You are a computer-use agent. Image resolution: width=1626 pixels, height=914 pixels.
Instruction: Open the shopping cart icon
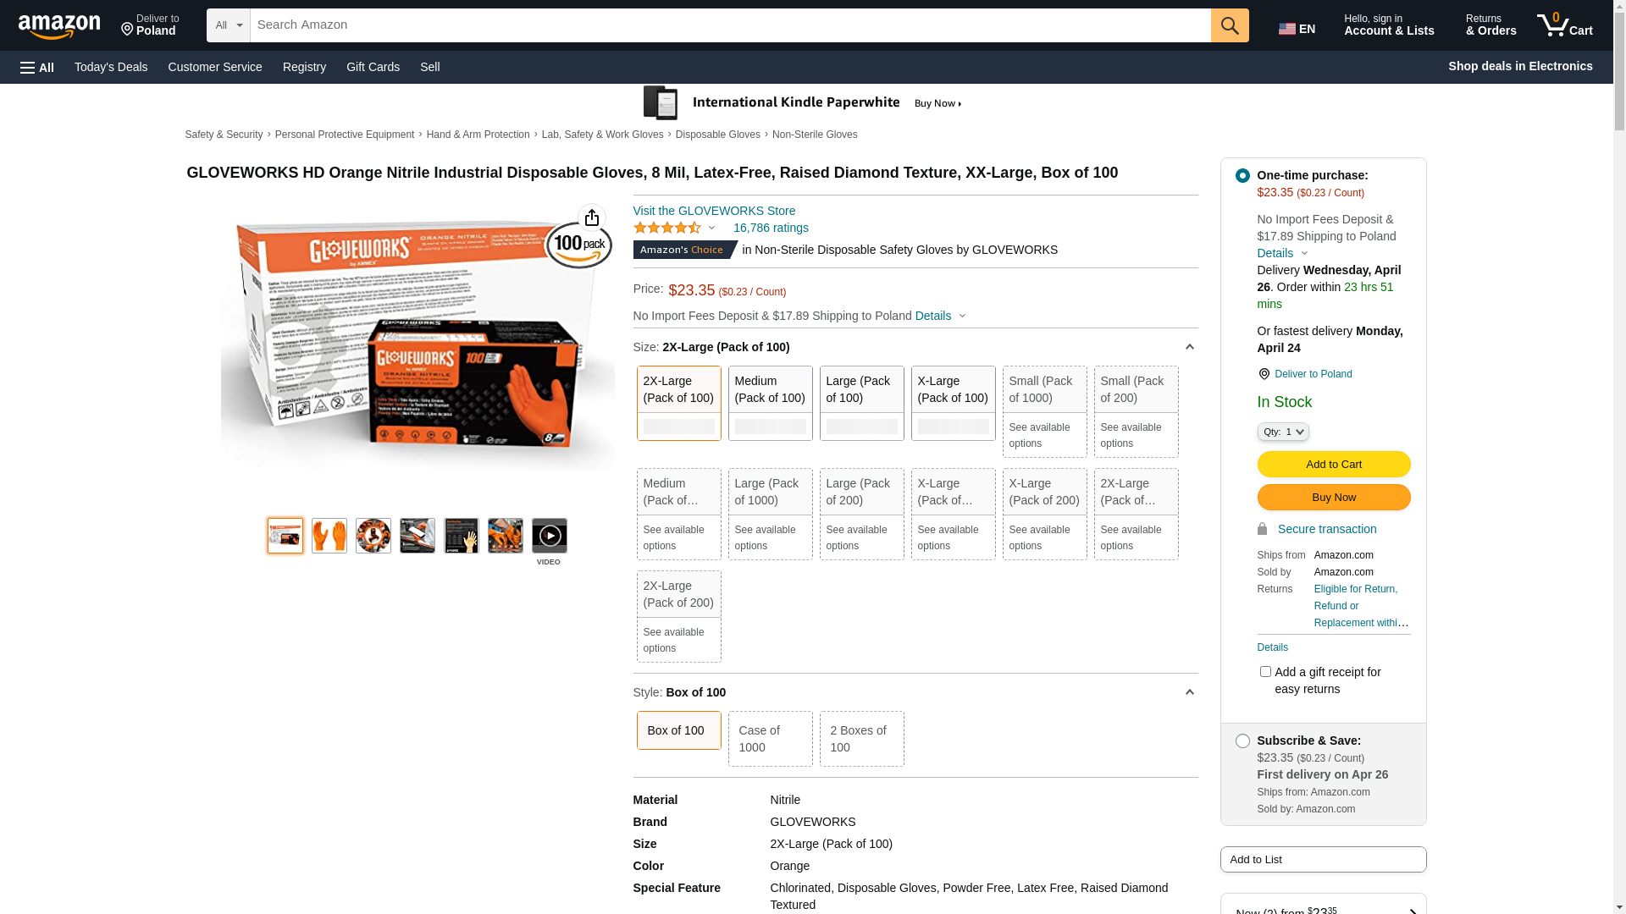[x=1564, y=25]
